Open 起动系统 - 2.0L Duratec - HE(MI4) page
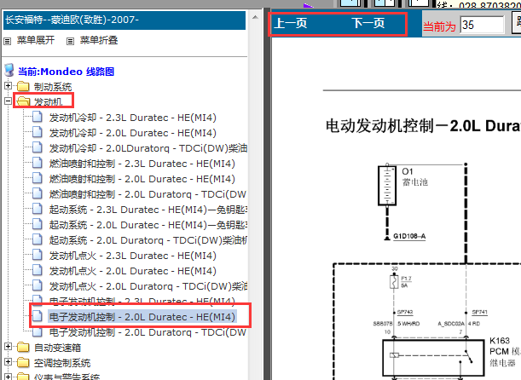 [148, 225]
